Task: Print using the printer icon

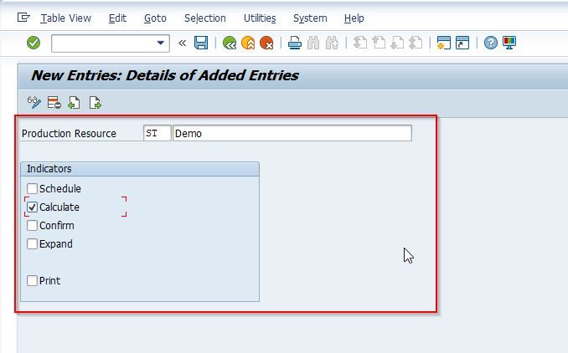Action: click(295, 43)
